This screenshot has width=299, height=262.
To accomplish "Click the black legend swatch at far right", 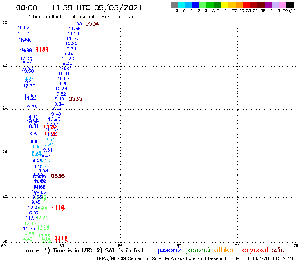I will coord(290,5).
